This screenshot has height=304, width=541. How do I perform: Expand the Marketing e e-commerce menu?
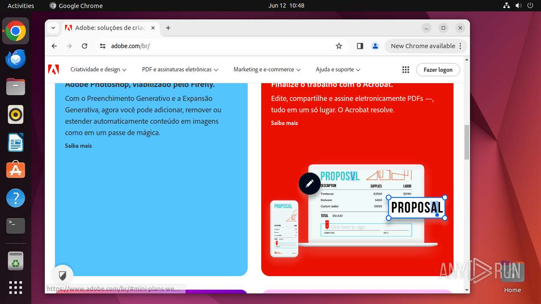(x=267, y=70)
